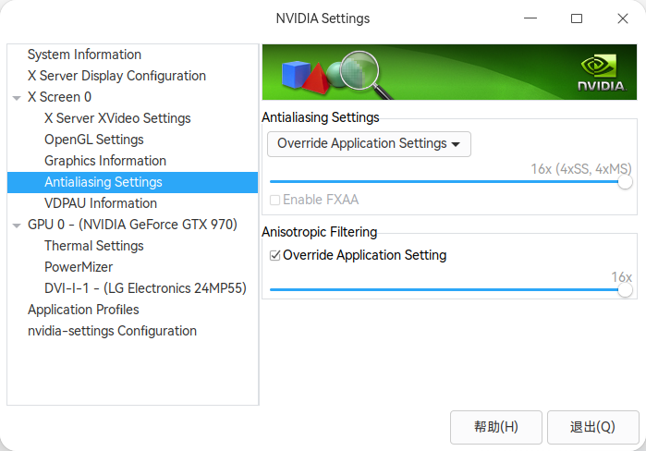Minimize the NVIDIA Settings window

tap(530, 18)
